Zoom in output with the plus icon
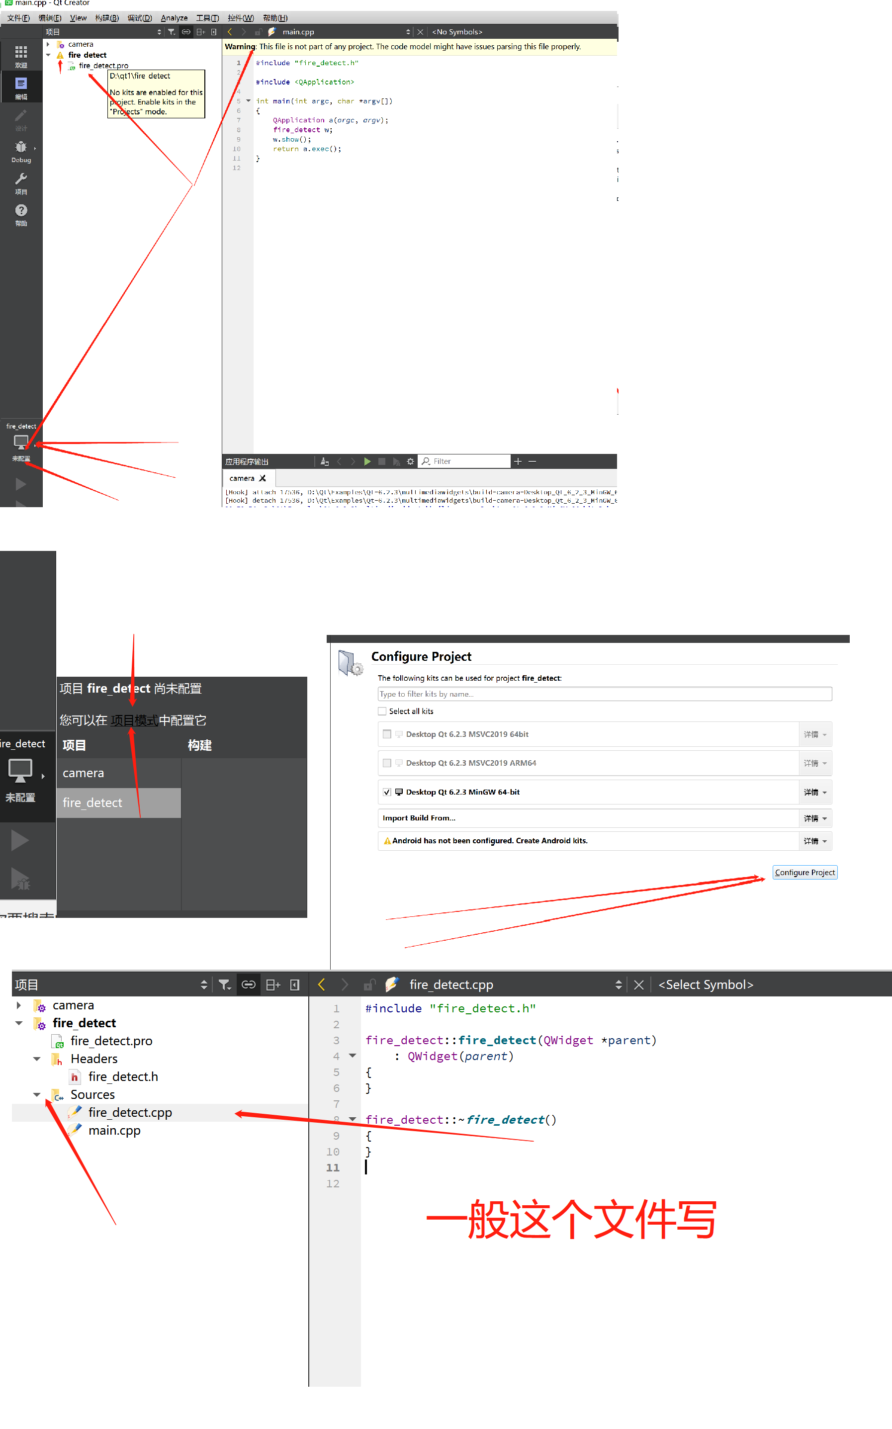This screenshot has height=1429, width=892. click(518, 461)
